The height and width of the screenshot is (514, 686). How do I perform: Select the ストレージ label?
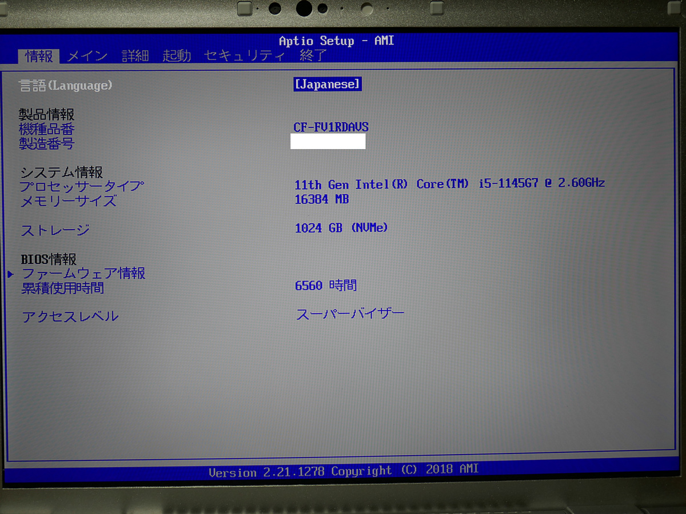(55, 231)
